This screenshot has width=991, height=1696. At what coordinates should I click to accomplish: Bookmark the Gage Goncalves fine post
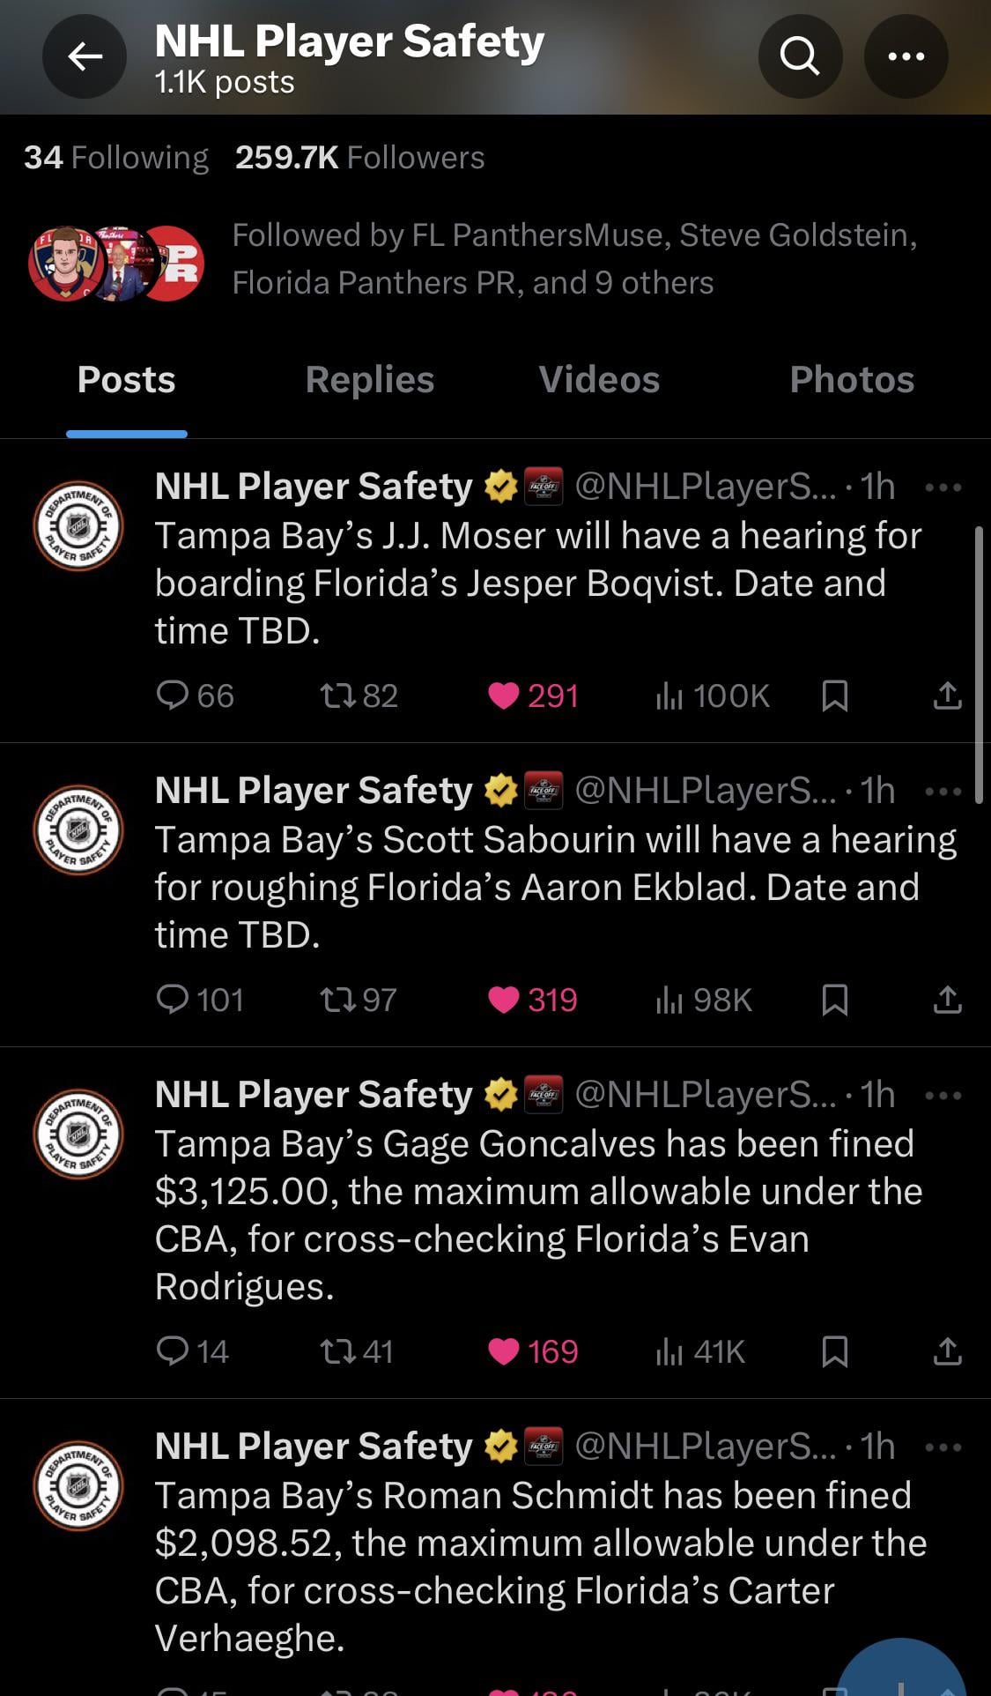pos(834,1351)
